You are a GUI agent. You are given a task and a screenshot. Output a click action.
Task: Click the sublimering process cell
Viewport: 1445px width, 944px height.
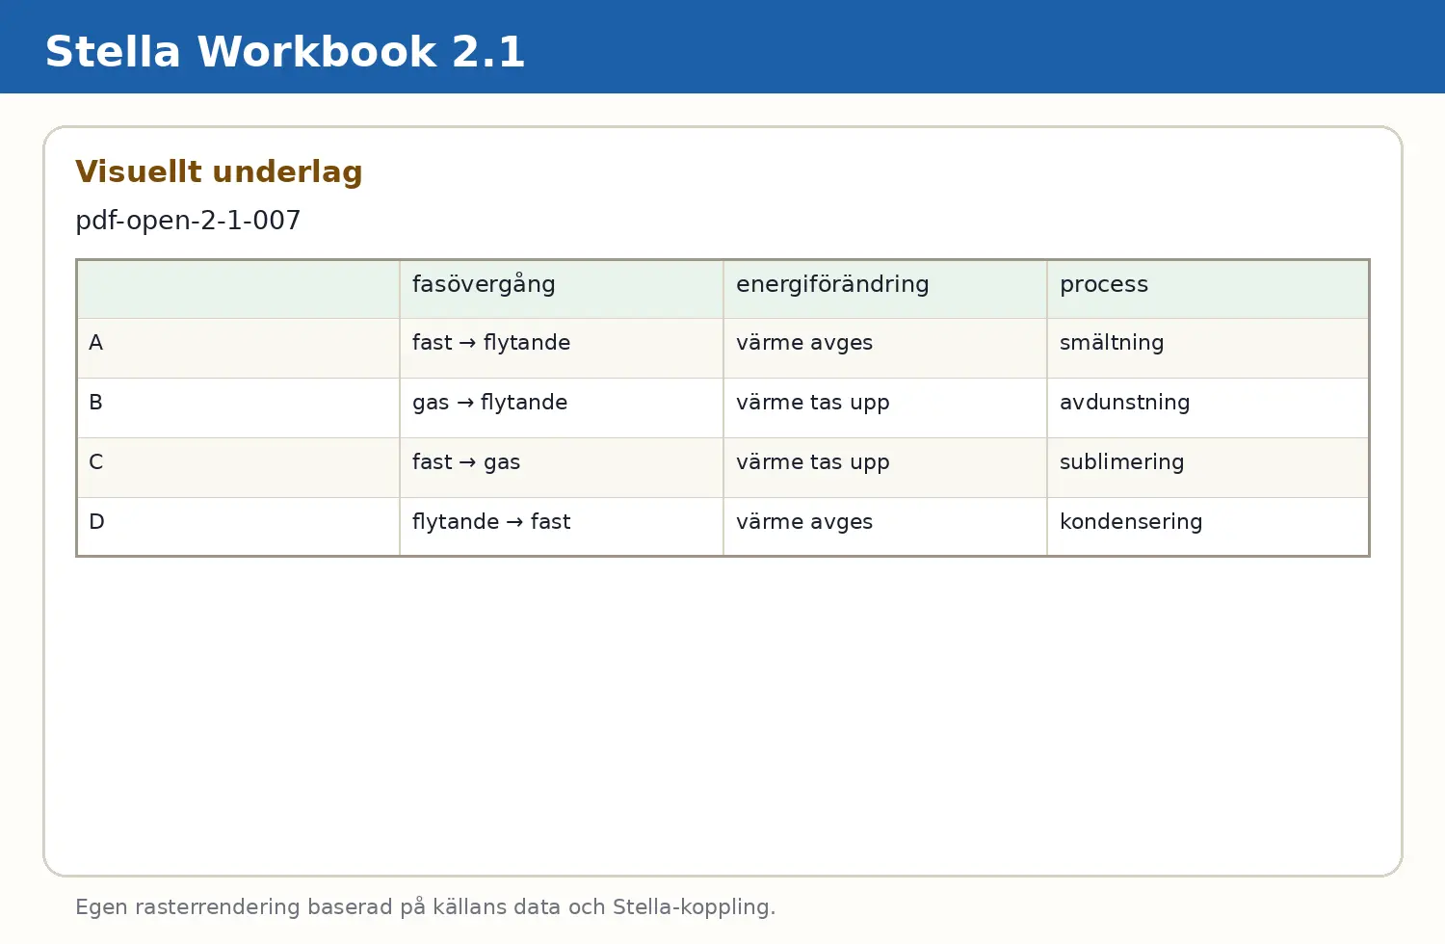[x=1208, y=467]
